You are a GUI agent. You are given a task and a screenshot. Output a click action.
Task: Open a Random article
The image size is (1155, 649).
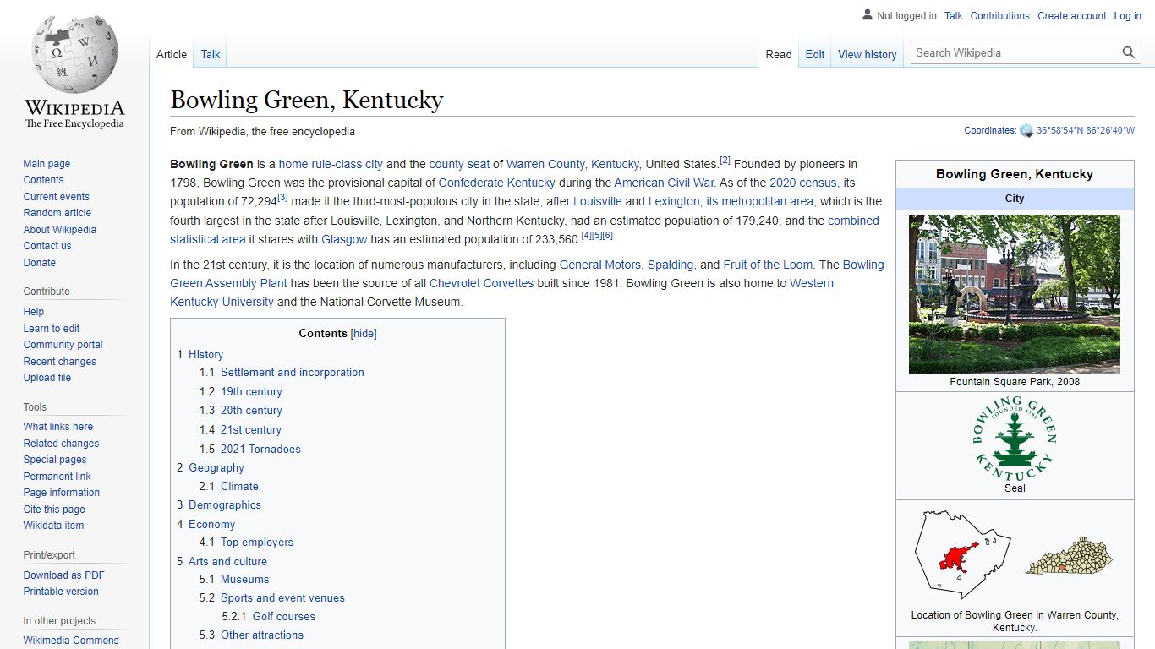57,213
